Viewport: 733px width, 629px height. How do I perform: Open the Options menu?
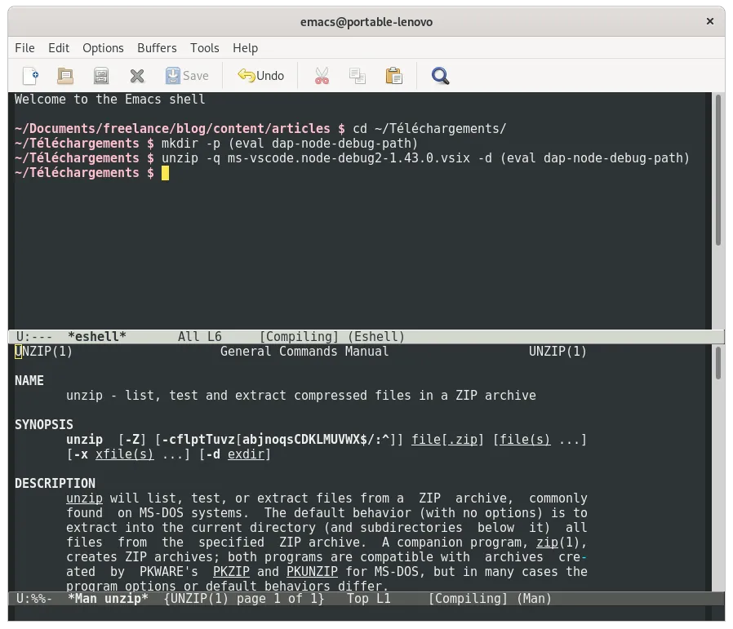[x=103, y=48]
